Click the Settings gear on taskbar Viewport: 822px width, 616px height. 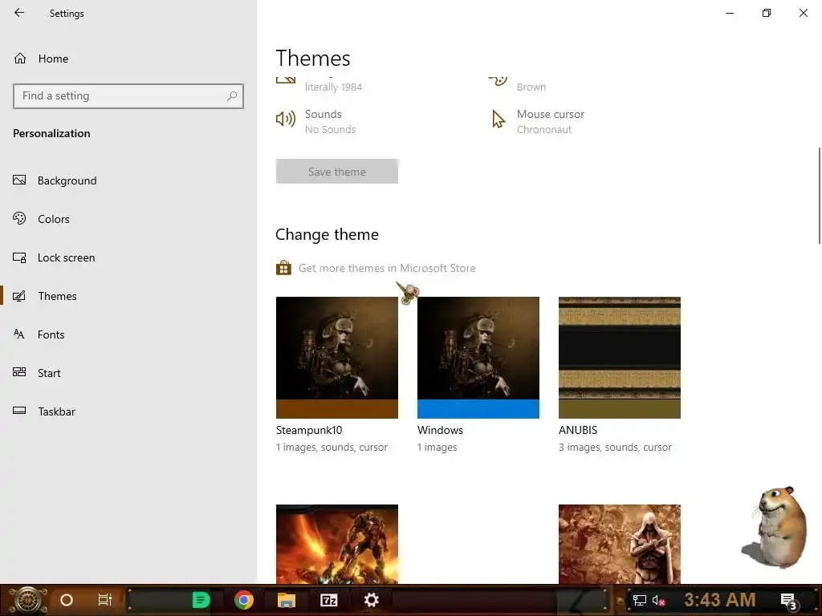click(x=371, y=600)
